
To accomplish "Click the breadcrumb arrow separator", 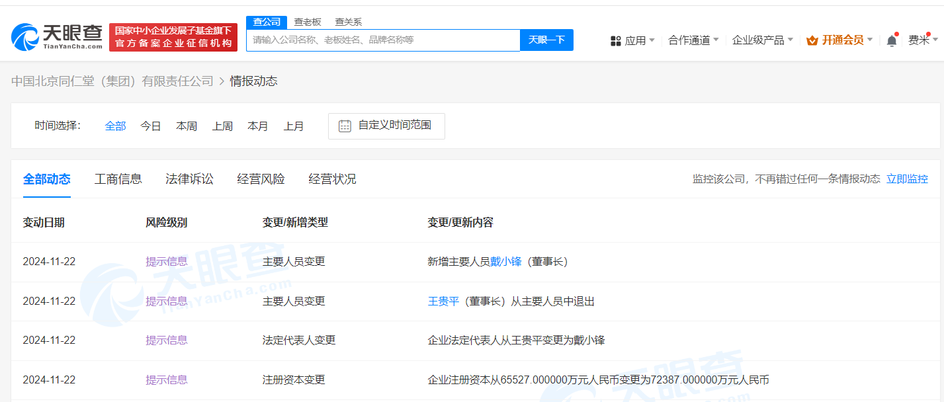I will point(222,81).
